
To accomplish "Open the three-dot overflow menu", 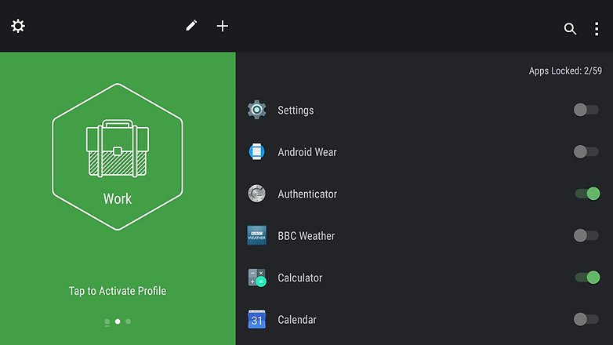I will click(x=597, y=29).
